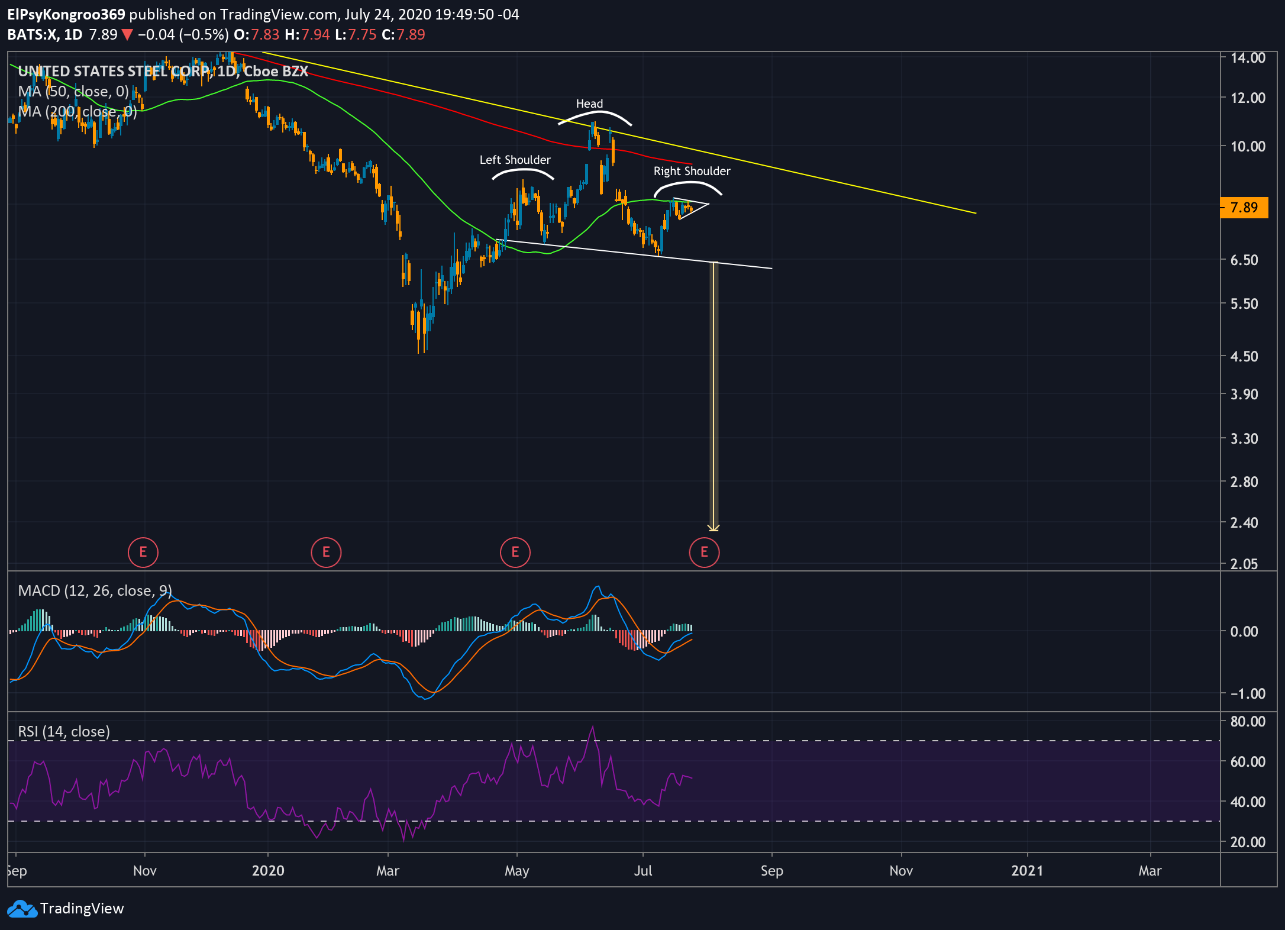Screen dimensions: 1285x930
Task: Click the earnings marker below early 2020
Action: coord(326,552)
